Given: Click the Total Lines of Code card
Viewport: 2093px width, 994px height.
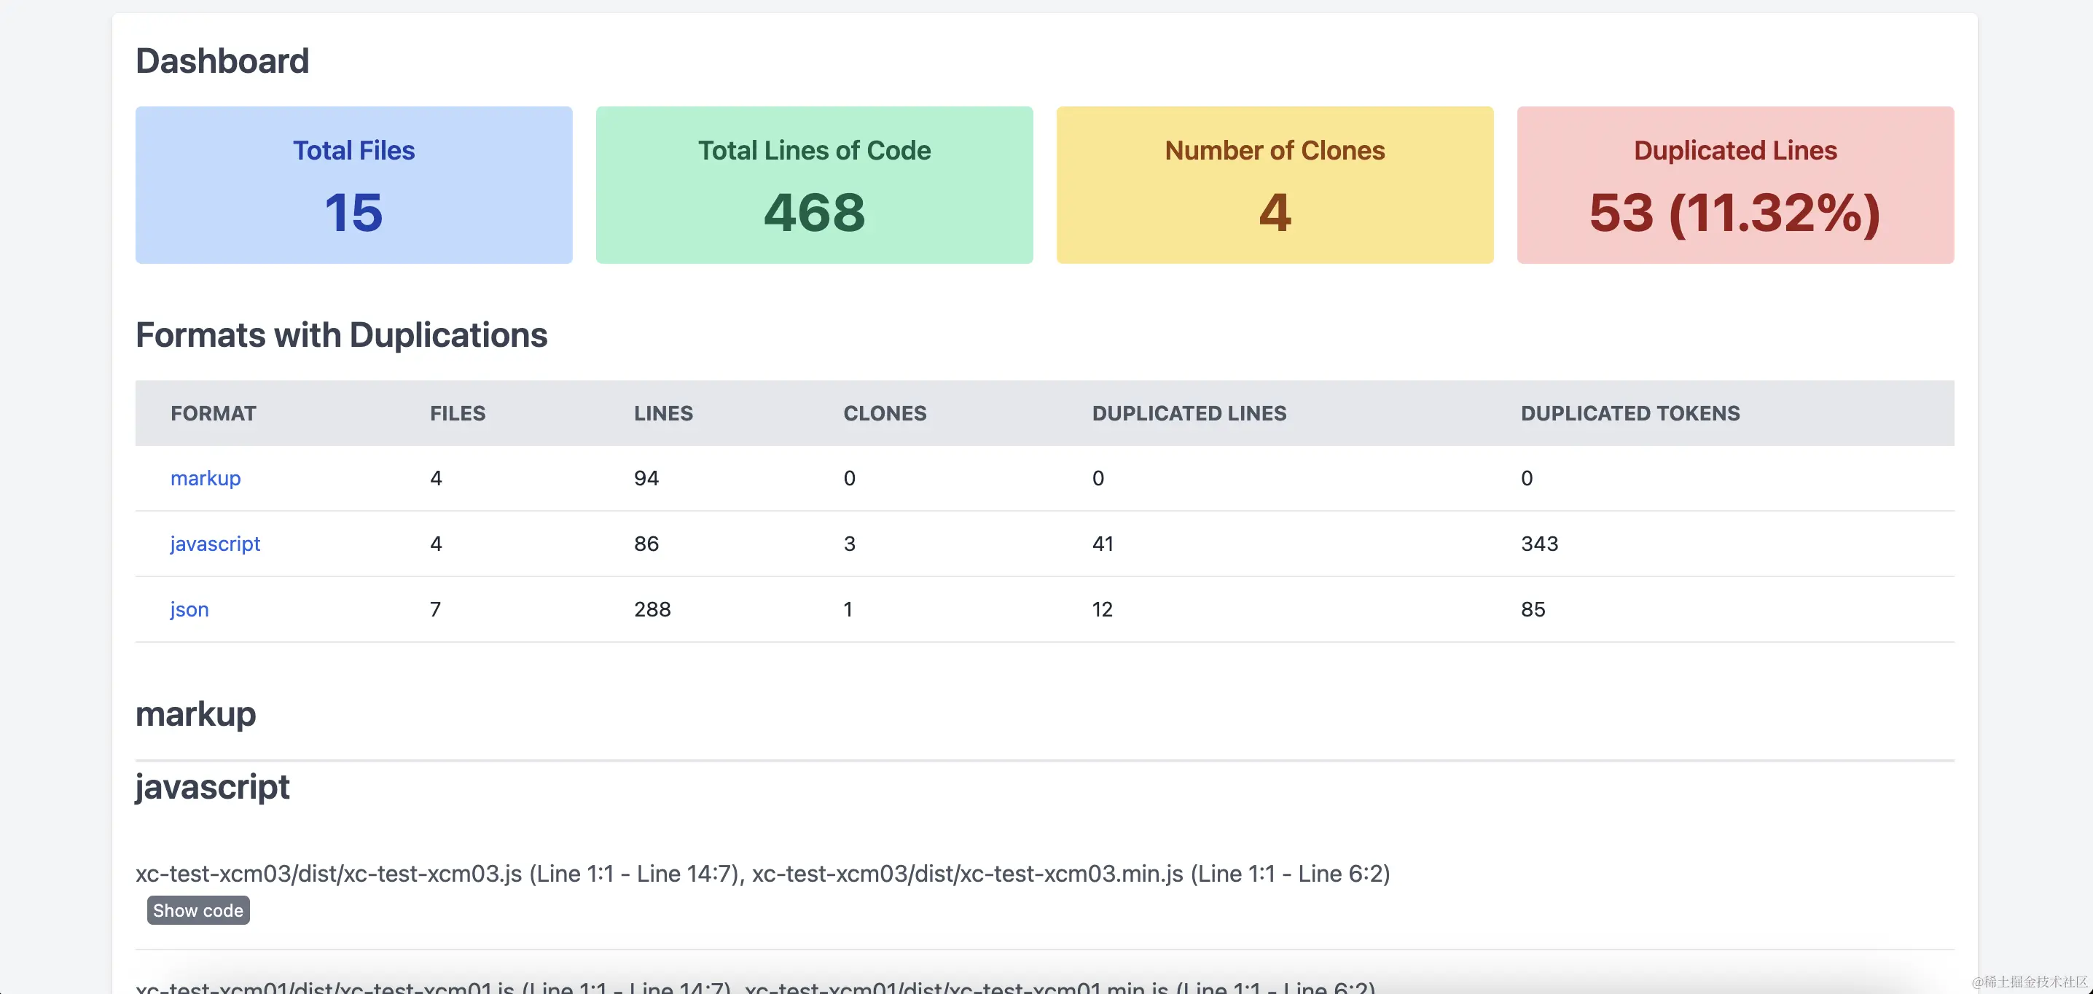Looking at the screenshot, I should click(814, 185).
